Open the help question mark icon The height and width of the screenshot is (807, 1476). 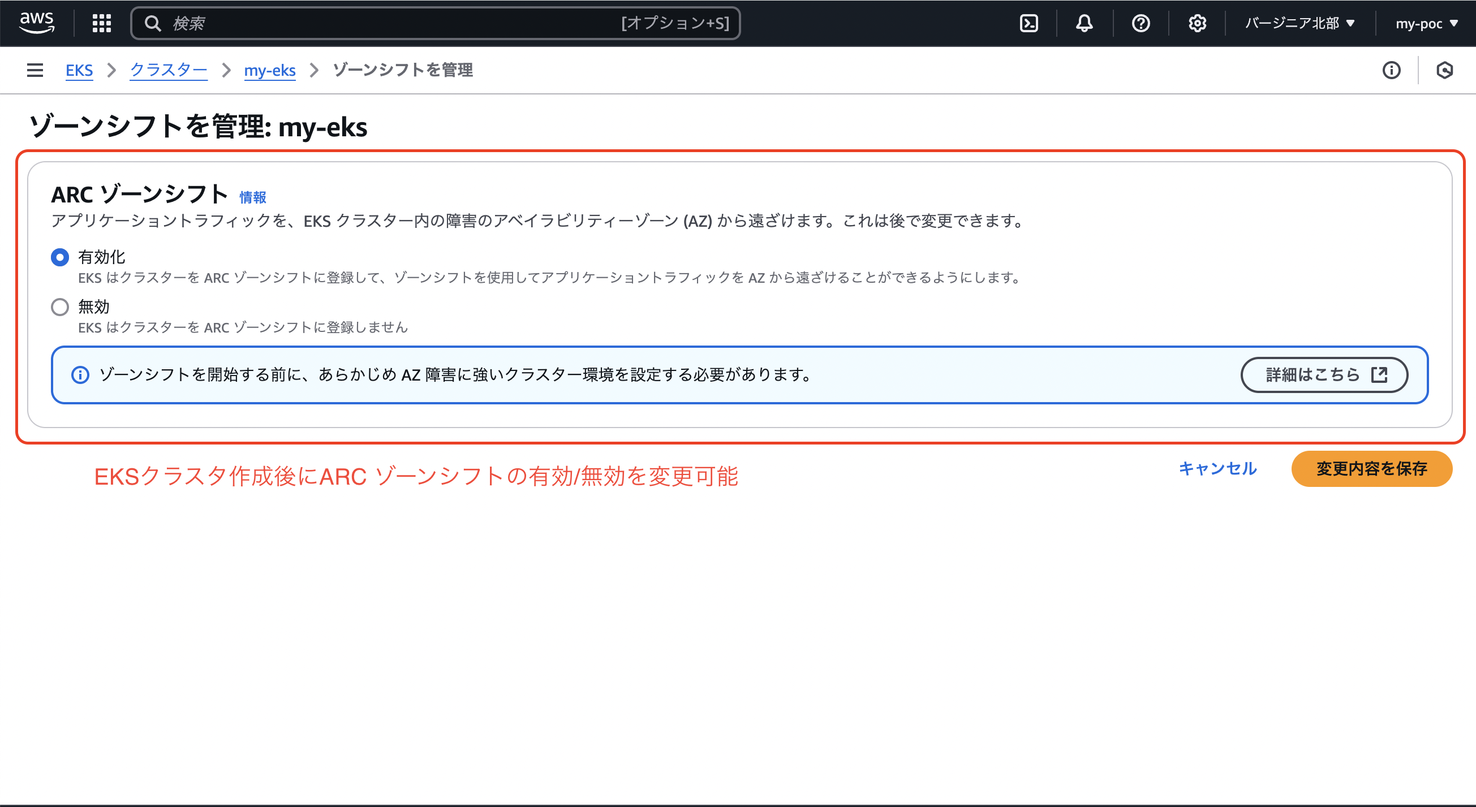tap(1141, 23)
